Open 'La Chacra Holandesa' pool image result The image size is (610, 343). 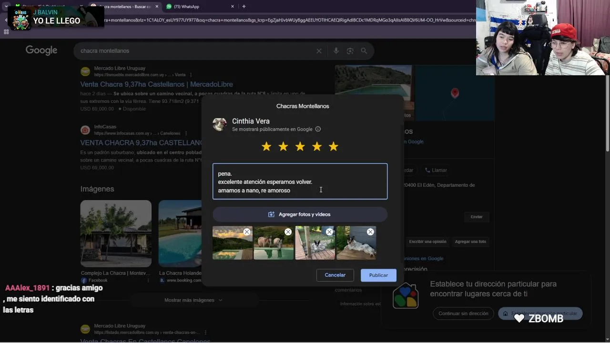pyautogui.click(x=180, y=233)
